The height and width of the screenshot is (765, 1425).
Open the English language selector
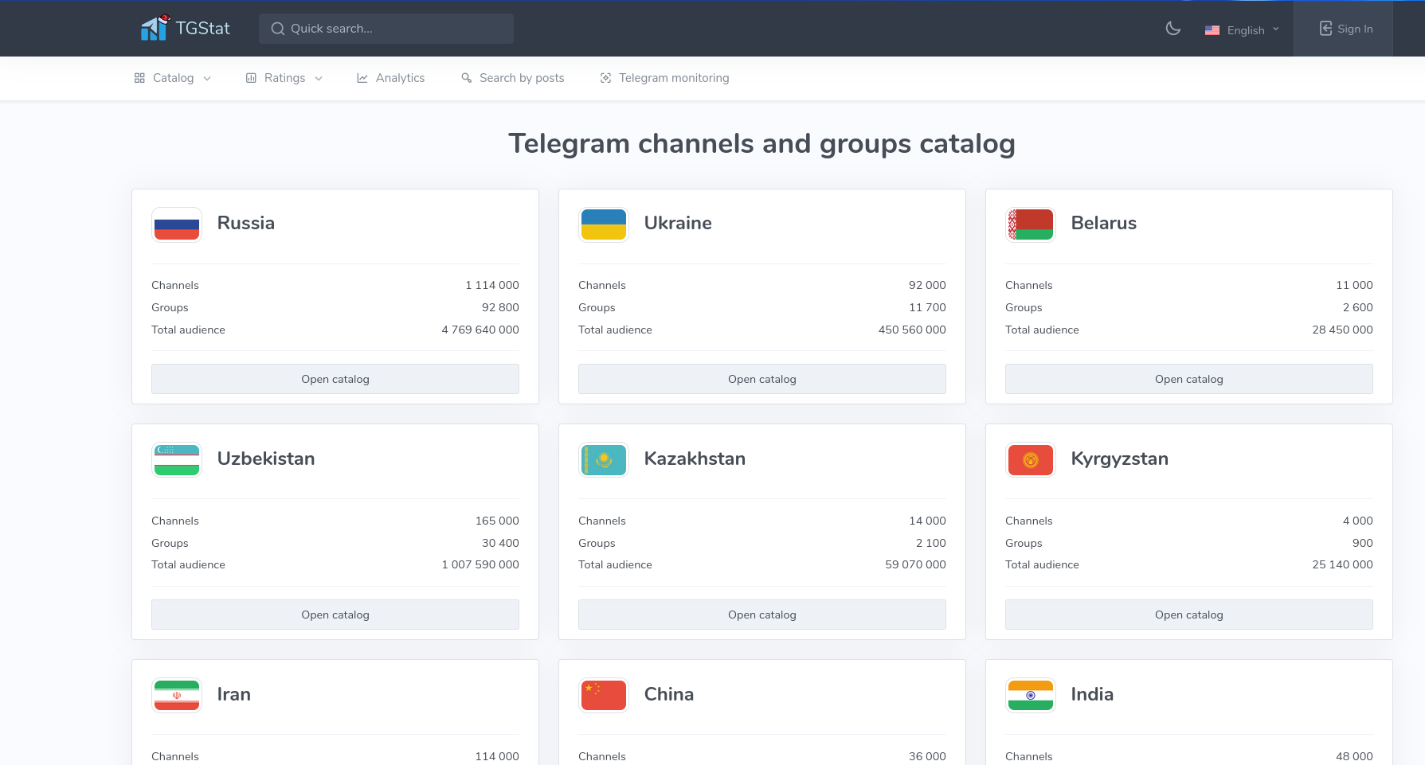[1243, 29]
